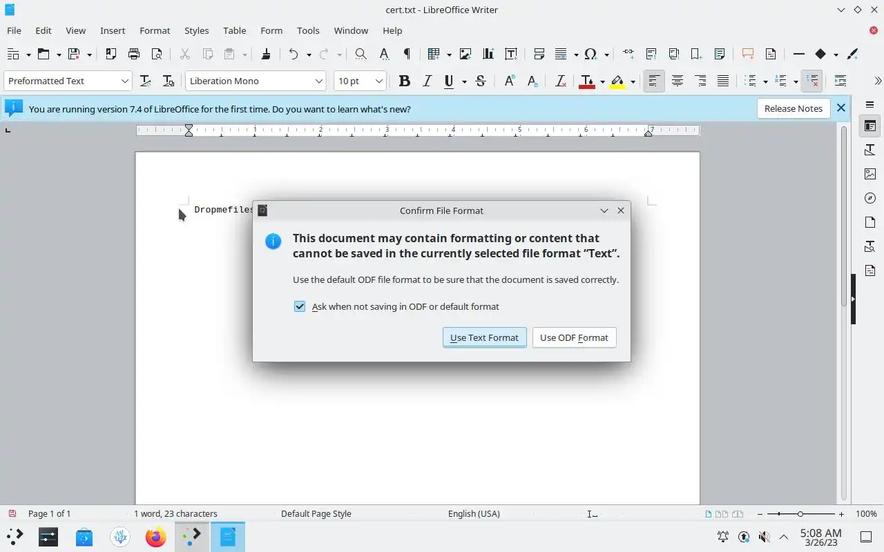Click the Insert Page Break icon
Screen dimensions: 884x552
click(x=539, y=54)
